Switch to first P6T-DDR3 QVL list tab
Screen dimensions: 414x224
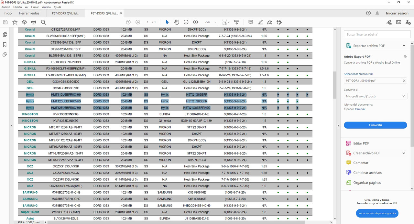tap(66, 13)
